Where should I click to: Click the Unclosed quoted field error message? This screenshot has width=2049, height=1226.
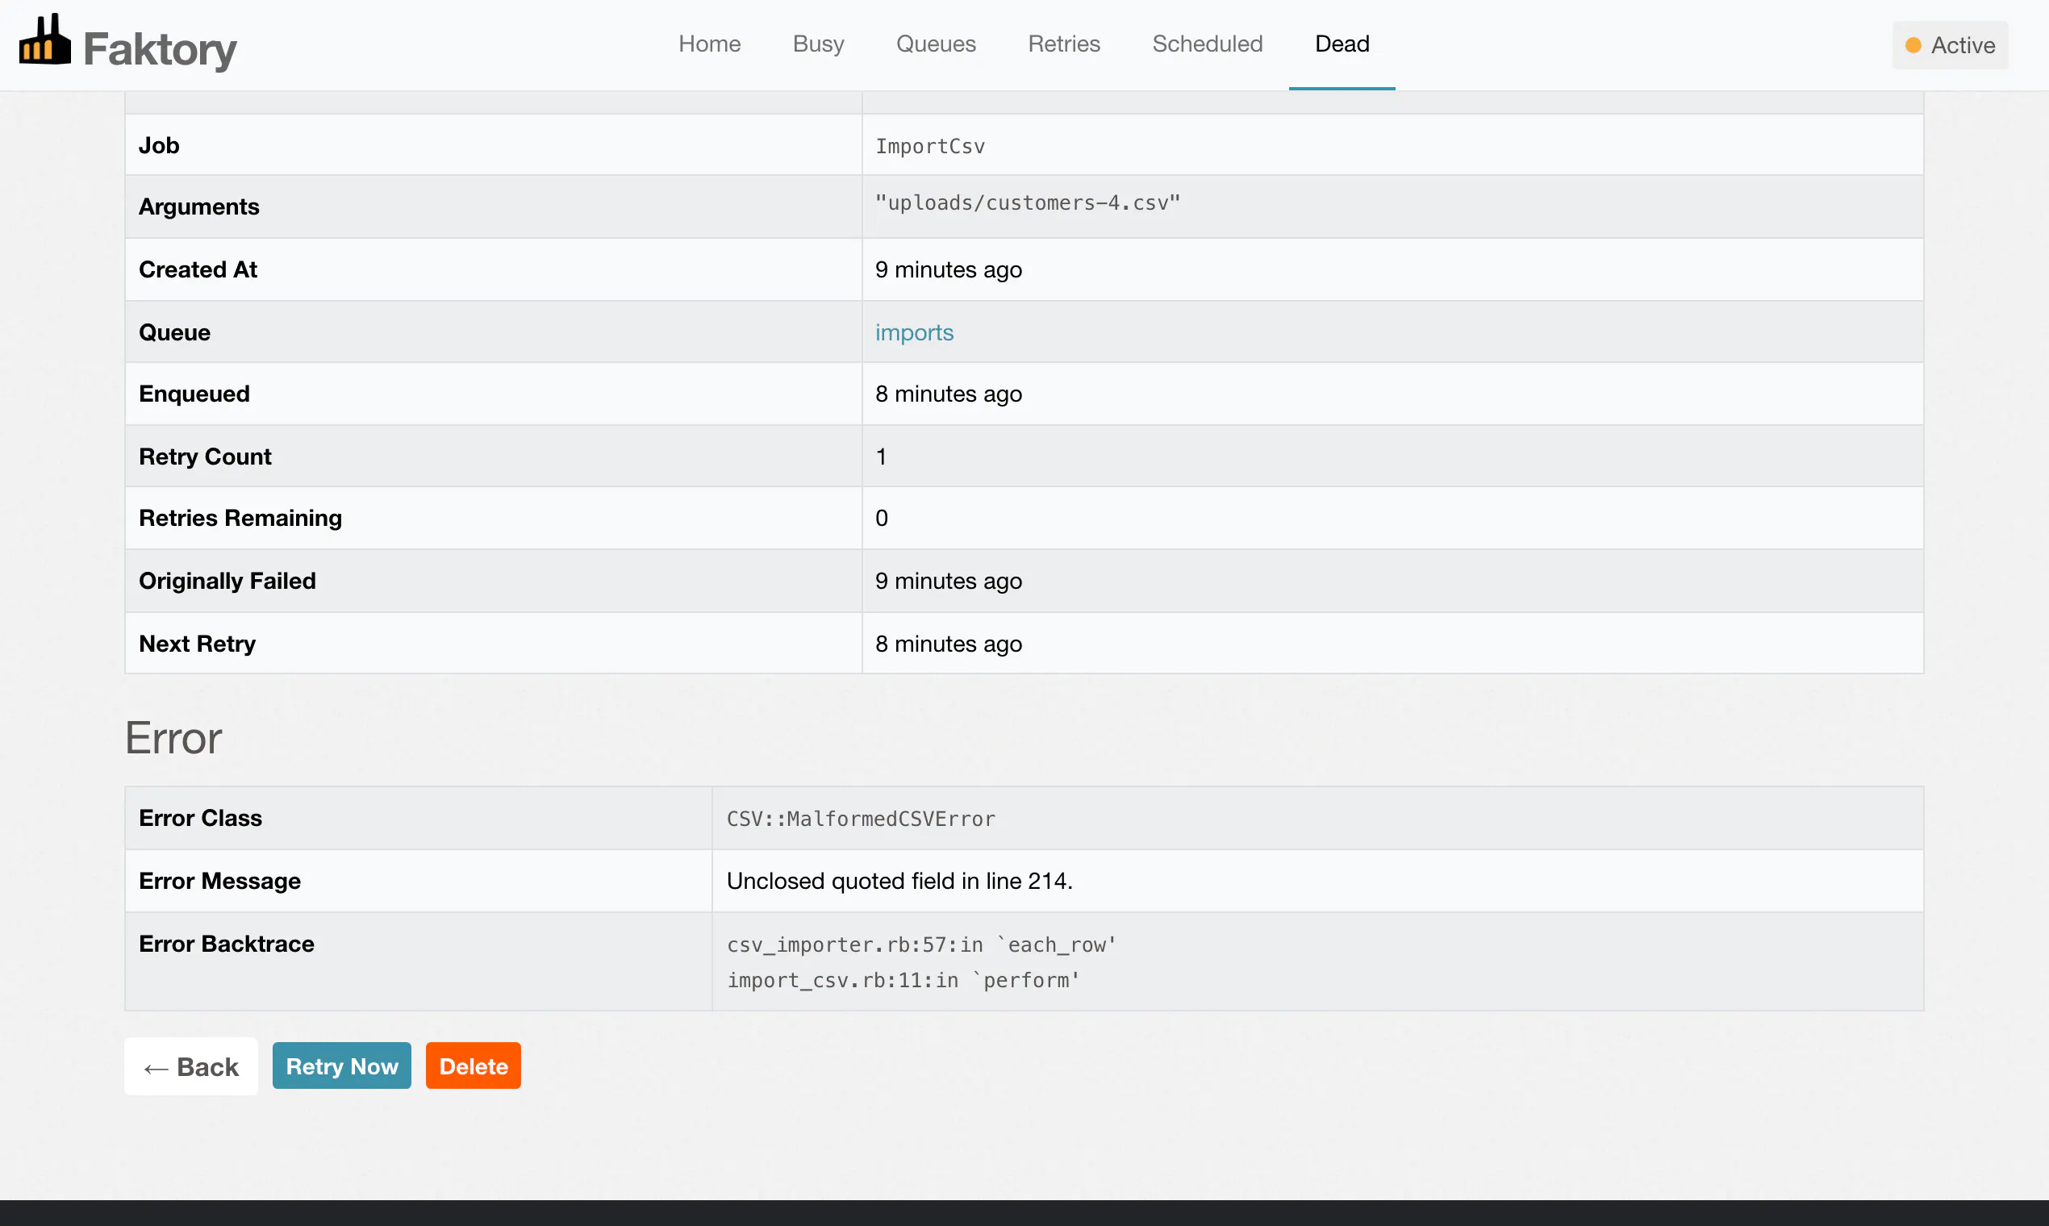pyautogui.click(x=899, y=881)
